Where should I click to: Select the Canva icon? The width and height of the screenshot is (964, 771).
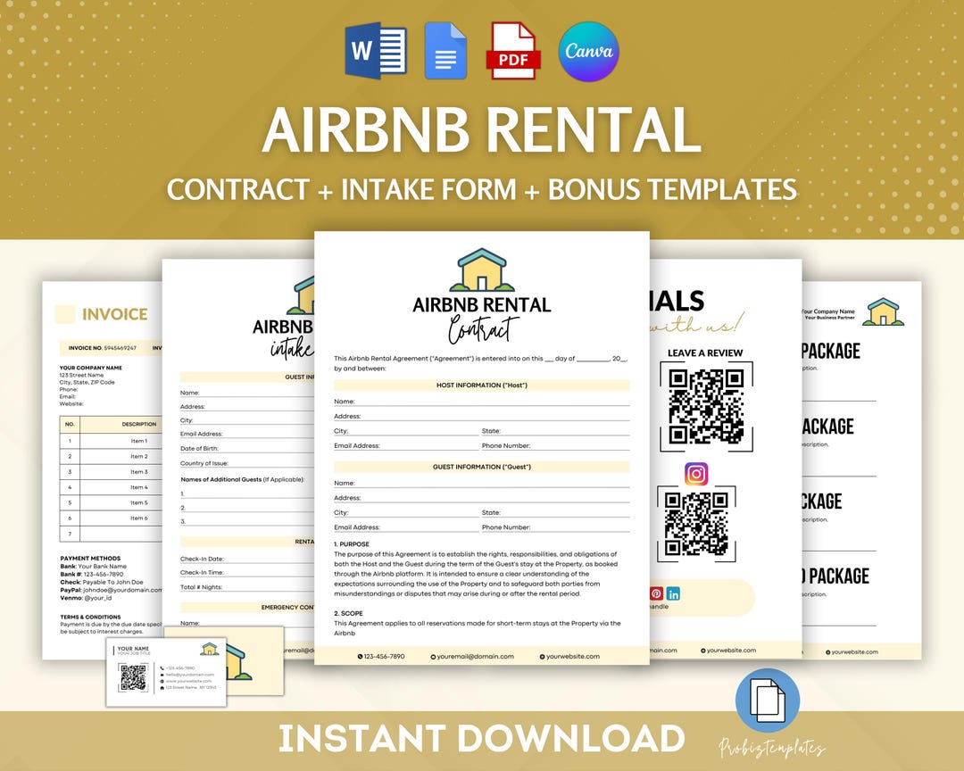point(589,54)
